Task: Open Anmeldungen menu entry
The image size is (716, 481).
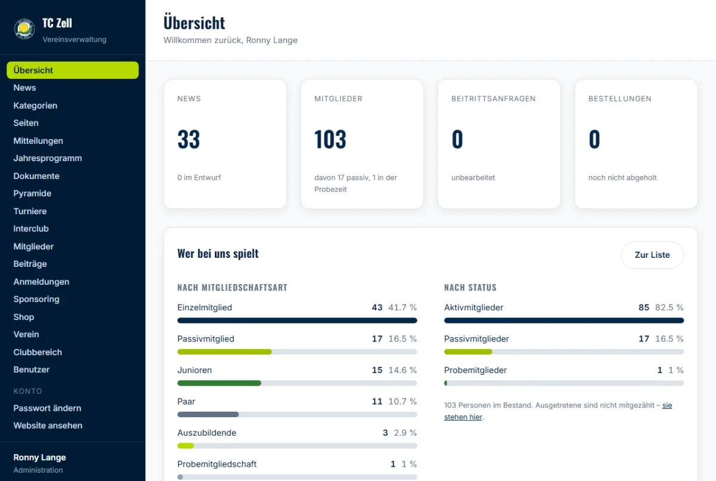Action: (72, 282)
